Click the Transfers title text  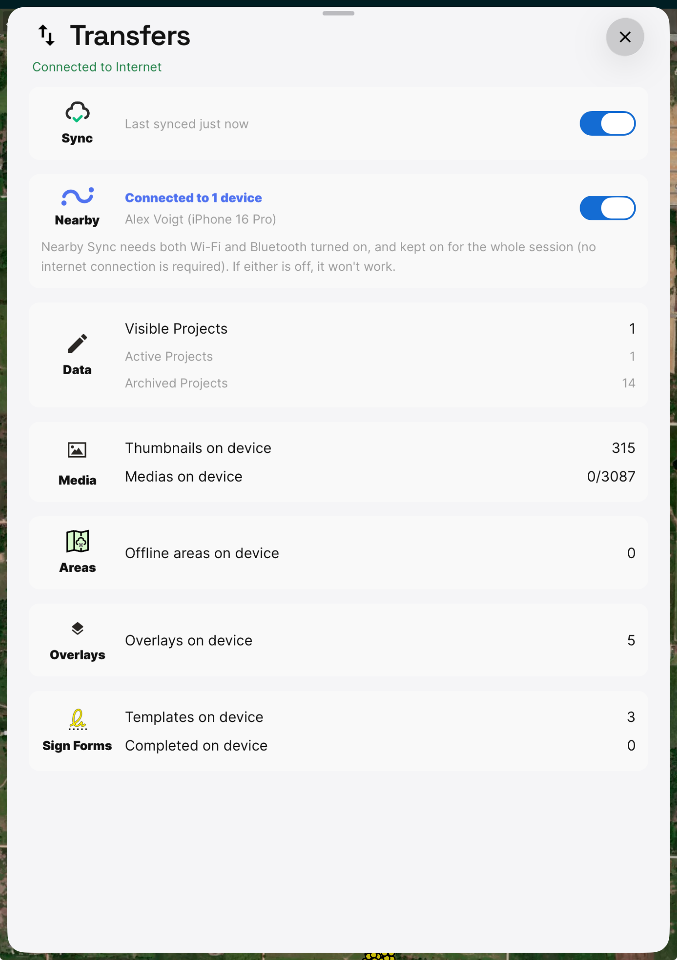point(130,36)
